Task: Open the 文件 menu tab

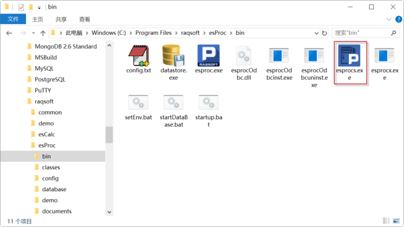Action: tap(13, 19)
